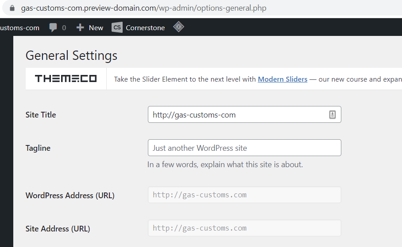Click the WordPress Address (URL) label
This screenshot has height=247, width=402.
click(x=70, y=195)
